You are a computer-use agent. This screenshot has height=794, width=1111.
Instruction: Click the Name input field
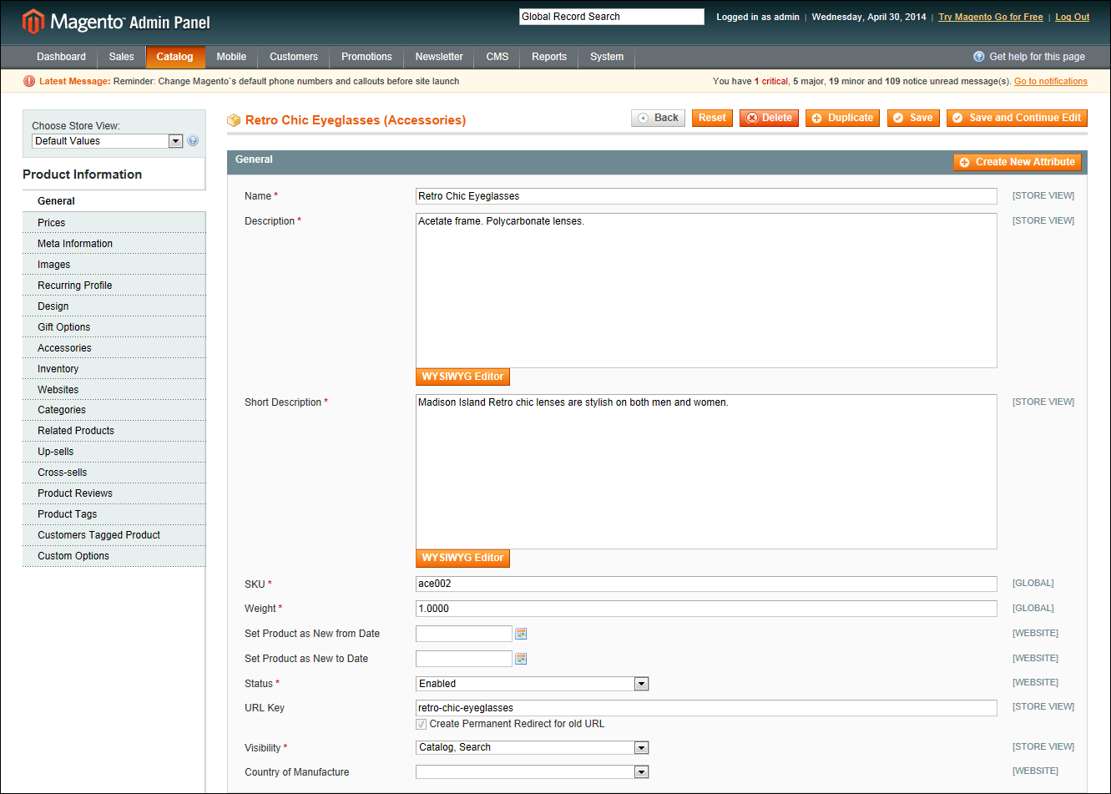click(706, 196)
